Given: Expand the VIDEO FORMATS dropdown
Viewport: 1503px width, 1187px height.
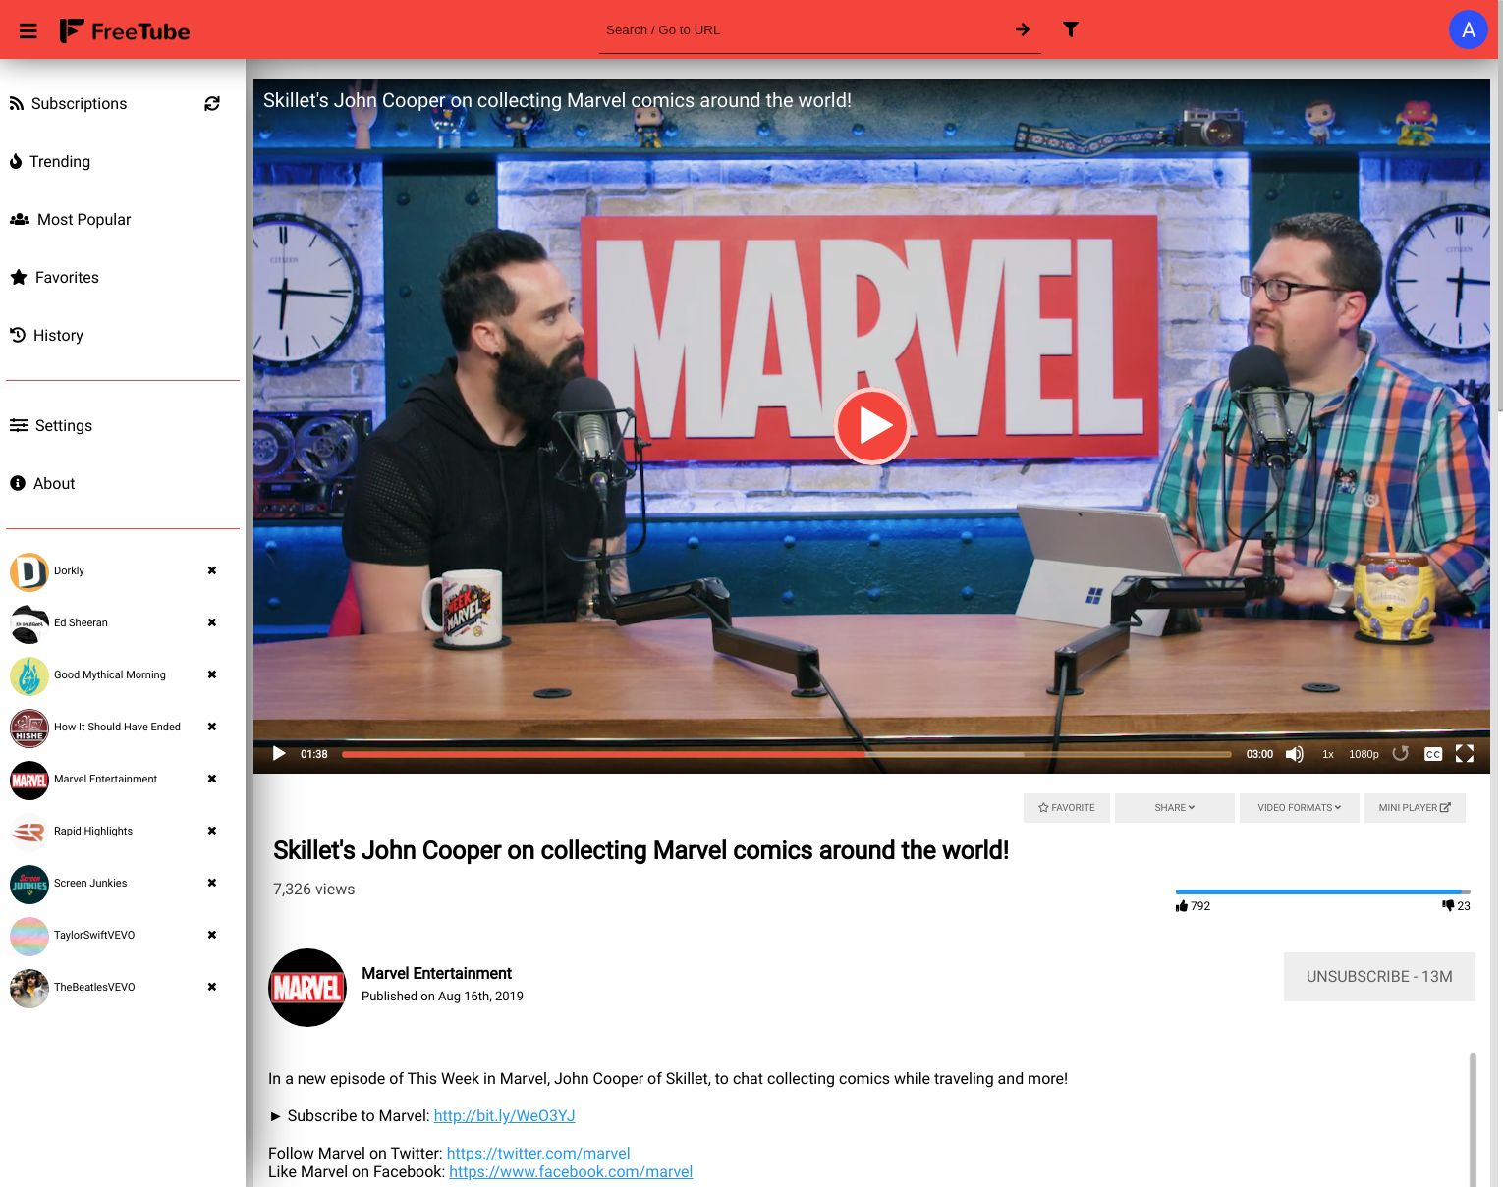Looking at the screenshot, I should pos(1300,808).
